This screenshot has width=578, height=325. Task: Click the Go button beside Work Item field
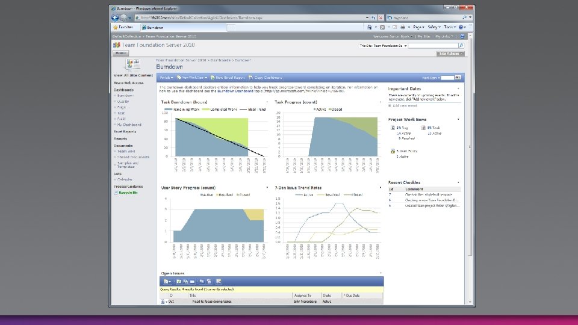pos(458,78)
